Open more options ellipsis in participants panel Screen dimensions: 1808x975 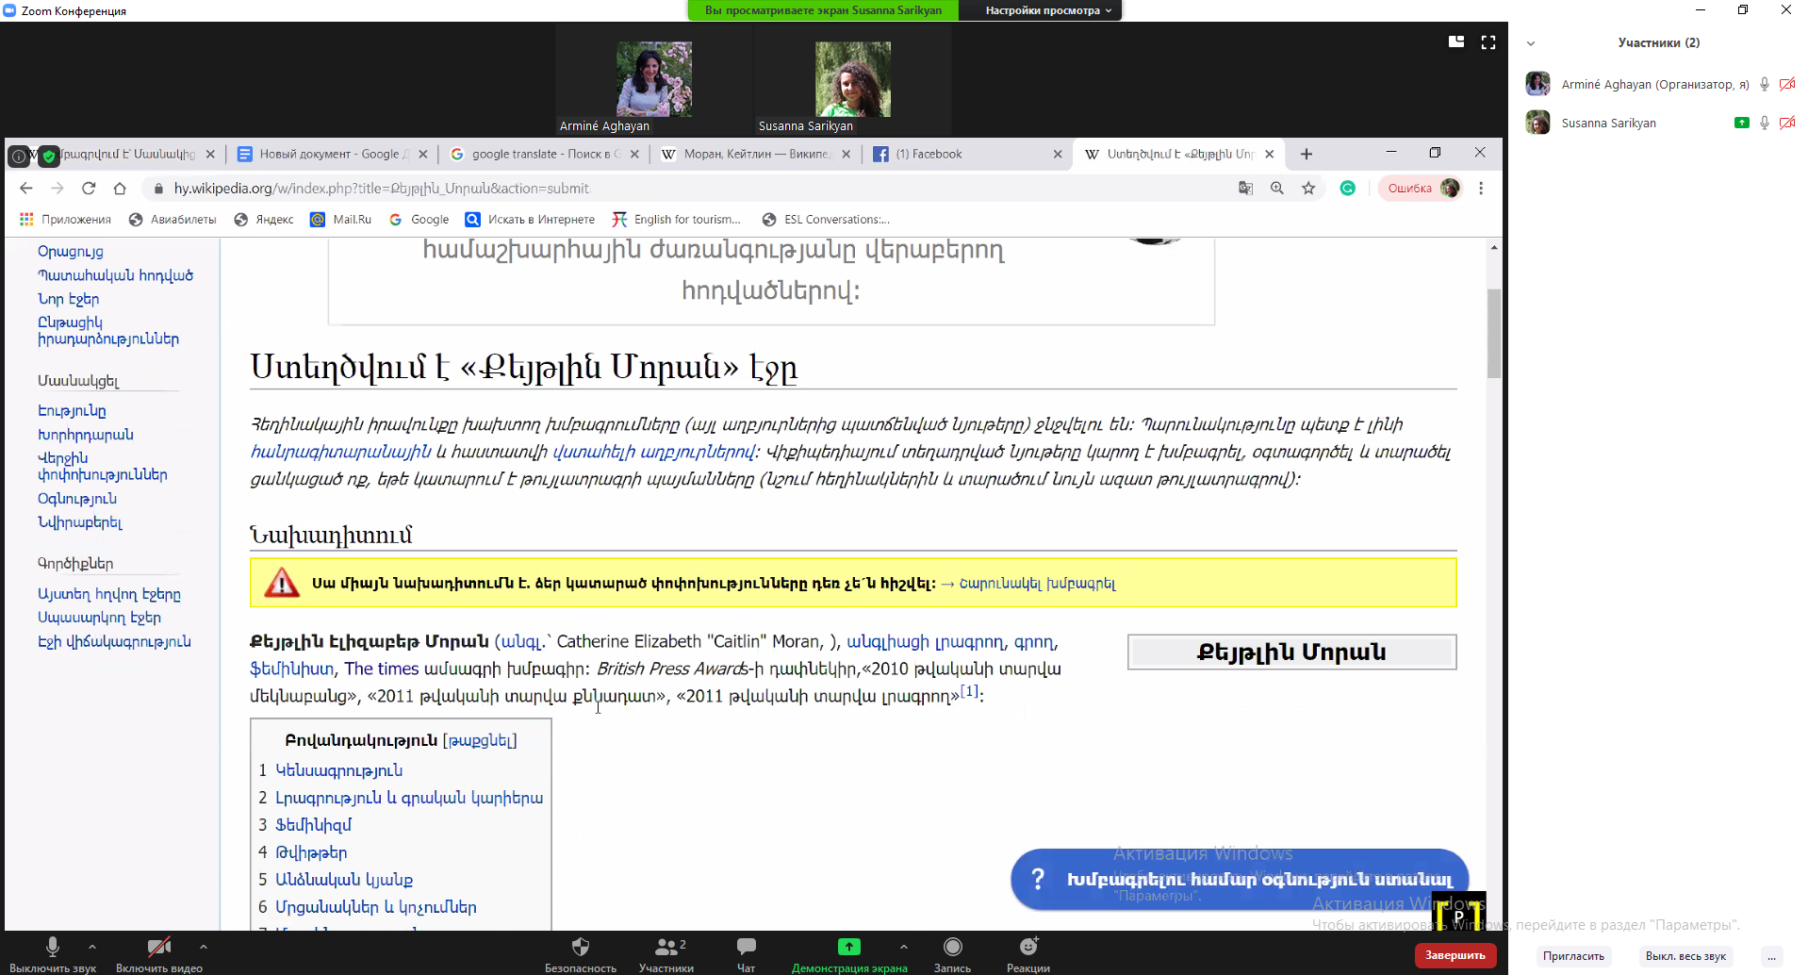click(x=1772, y=956)
